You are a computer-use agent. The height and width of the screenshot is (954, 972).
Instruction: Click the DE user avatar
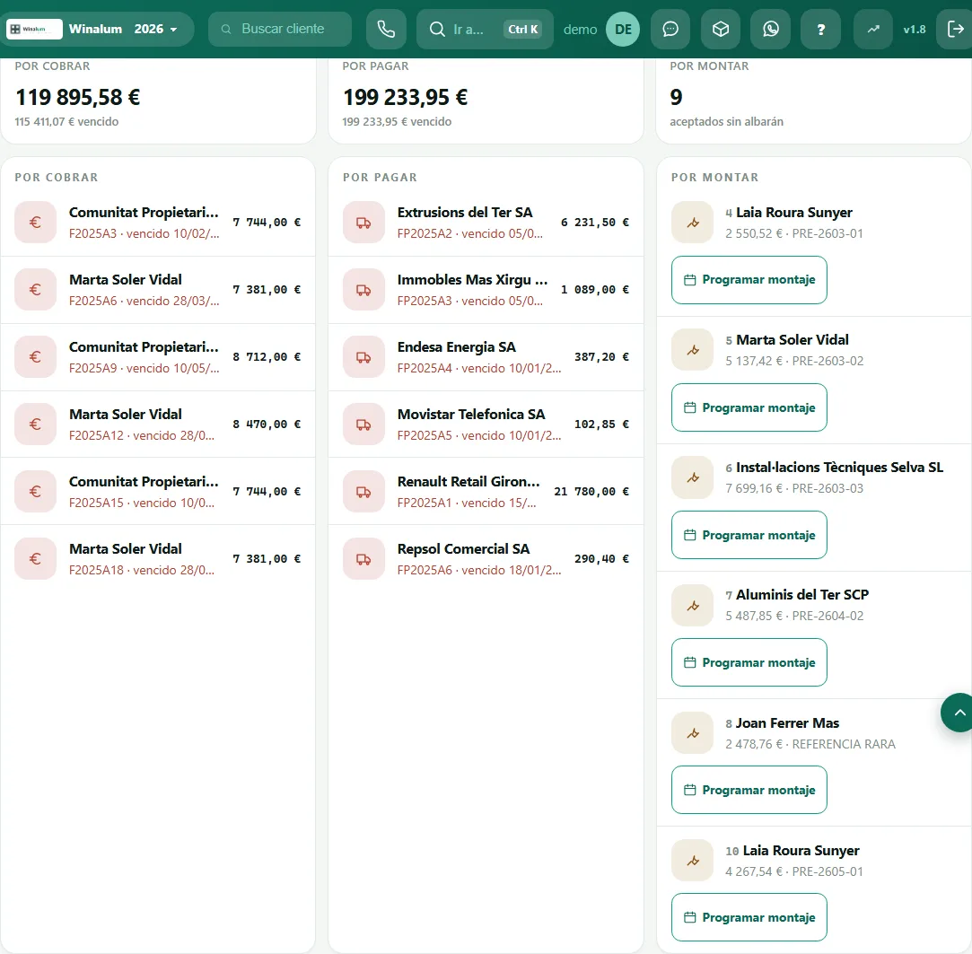(623, 29)
